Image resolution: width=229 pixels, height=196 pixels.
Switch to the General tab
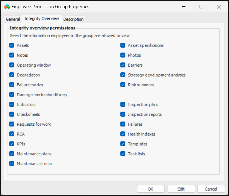point(13,19)
